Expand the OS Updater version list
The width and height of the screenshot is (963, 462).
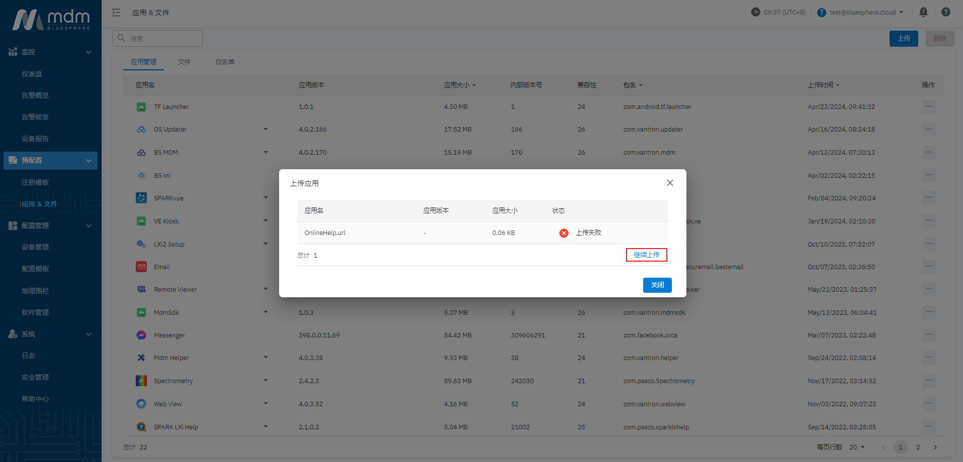[x=266, y=130]
